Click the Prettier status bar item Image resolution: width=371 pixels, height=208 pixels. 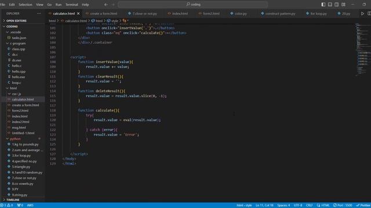tap(363, 206)
